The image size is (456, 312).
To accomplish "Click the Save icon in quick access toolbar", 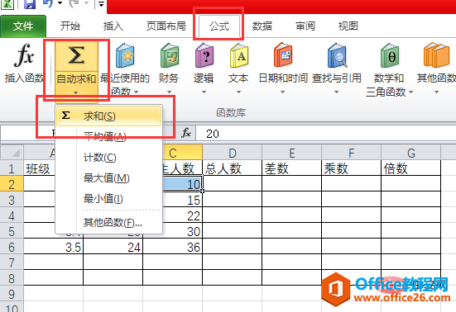I will [x=29, y=4].
